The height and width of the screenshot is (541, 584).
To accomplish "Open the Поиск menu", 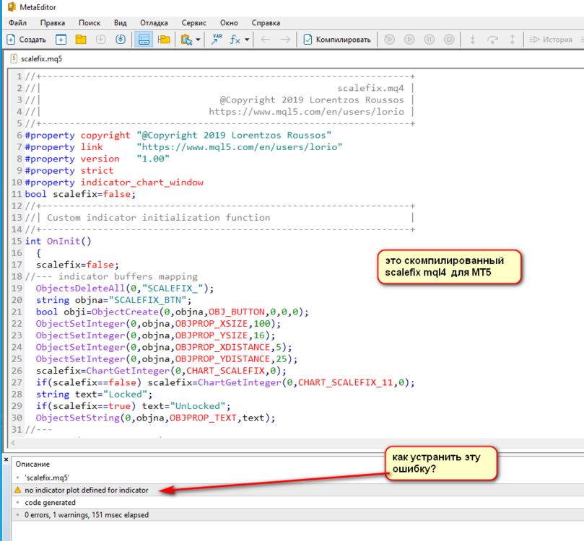I will 90,22.
